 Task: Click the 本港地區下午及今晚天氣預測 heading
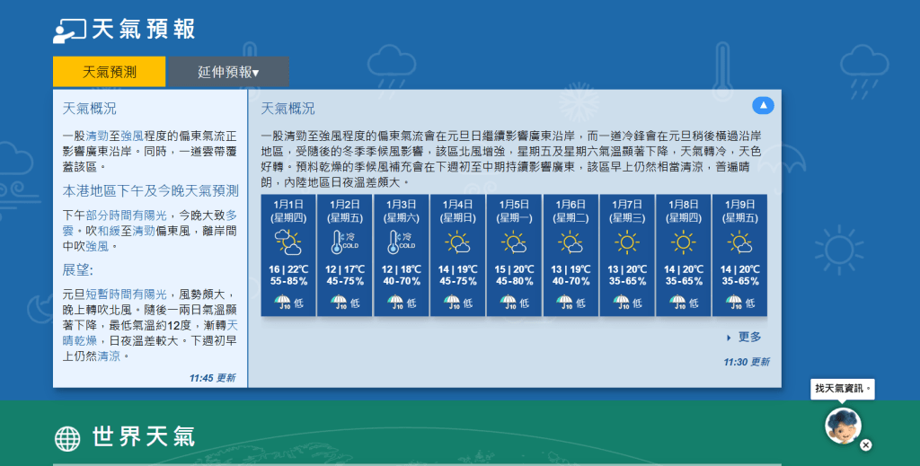[151, 190]
